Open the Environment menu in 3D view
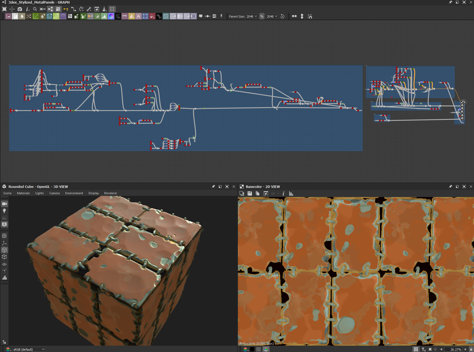474x352 pixels. [74, 193]
